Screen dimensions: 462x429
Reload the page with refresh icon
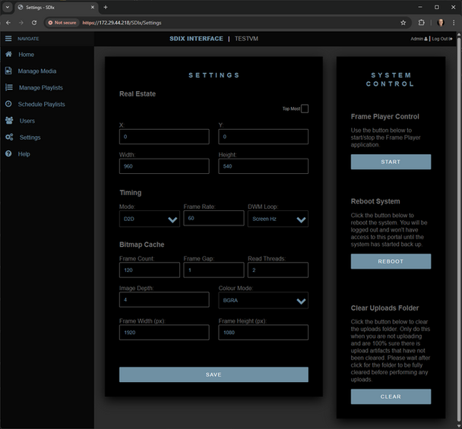click(x=34, y=23)
